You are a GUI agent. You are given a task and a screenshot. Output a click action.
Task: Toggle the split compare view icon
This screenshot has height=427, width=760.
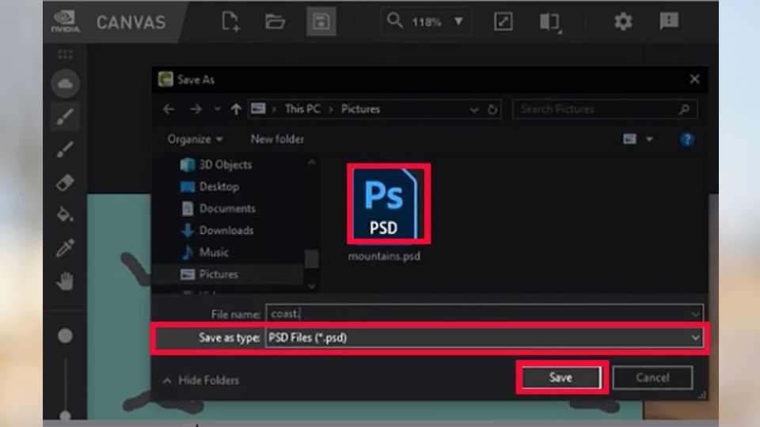tap(550, 22)
